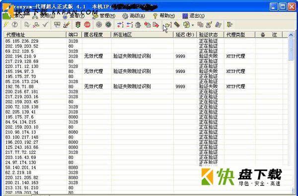Select proxy row 195.175.37.6
Viewport: 298px width, 196px height.
coord(146,117)
